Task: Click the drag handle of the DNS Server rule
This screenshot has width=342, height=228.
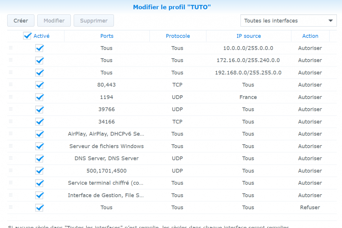Action: coord(11,158)
